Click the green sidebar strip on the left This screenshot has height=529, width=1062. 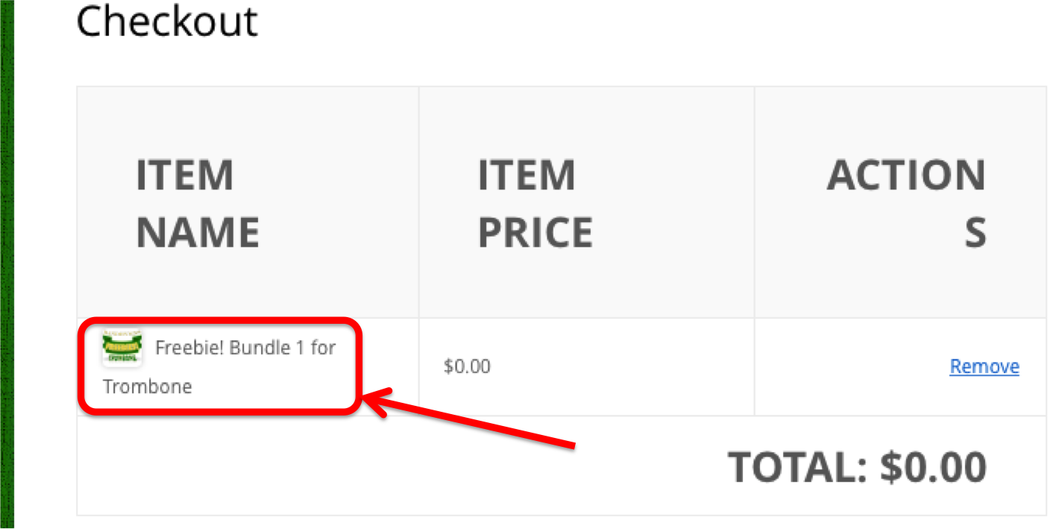[x=7, y=264]
